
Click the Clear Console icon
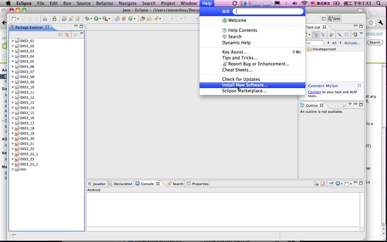[316, 184]
